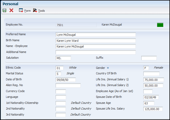Click the empty Suffix field

pyautogui.click(x=149, y=58)
